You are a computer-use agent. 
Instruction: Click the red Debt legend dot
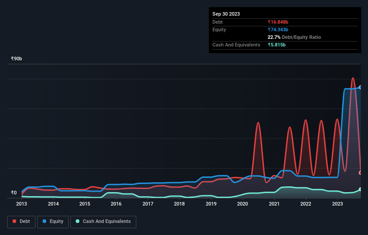pos(14,221)
